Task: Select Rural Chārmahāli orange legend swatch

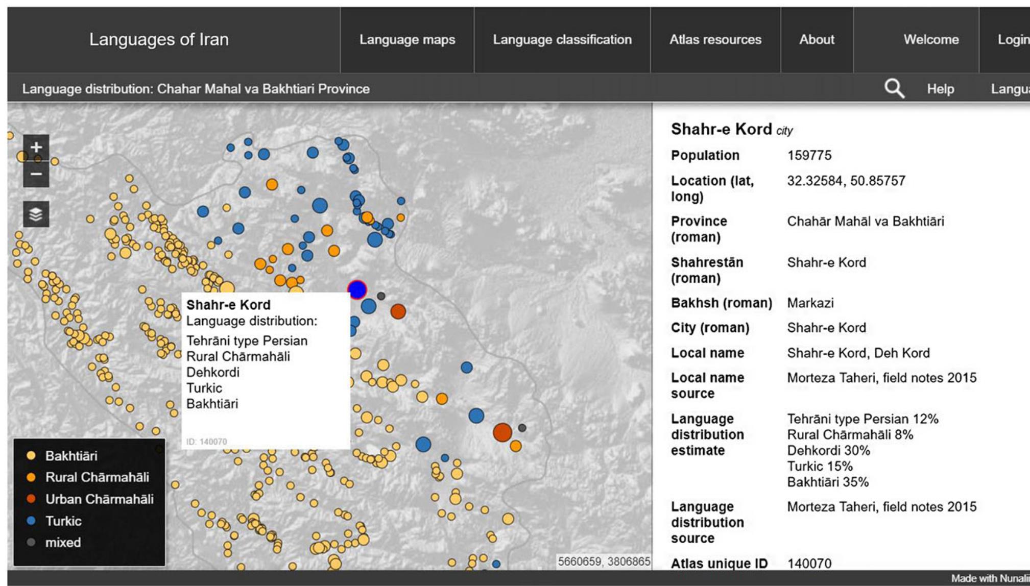Action: coord(31,477)
